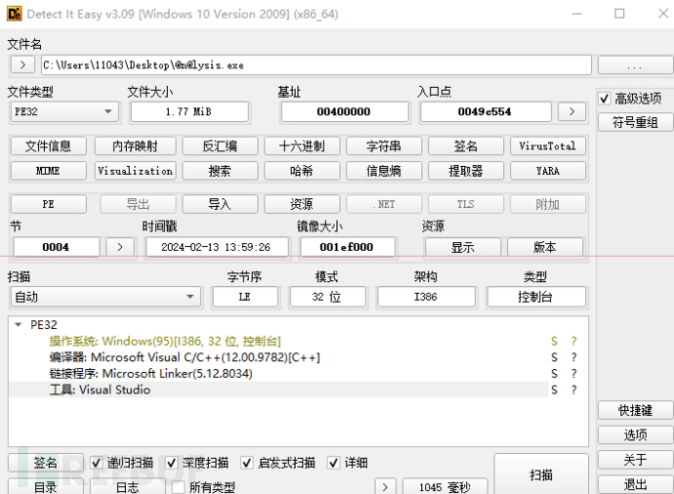
Task: Click the 资源 resources button
Action: [x=302, y=204]
